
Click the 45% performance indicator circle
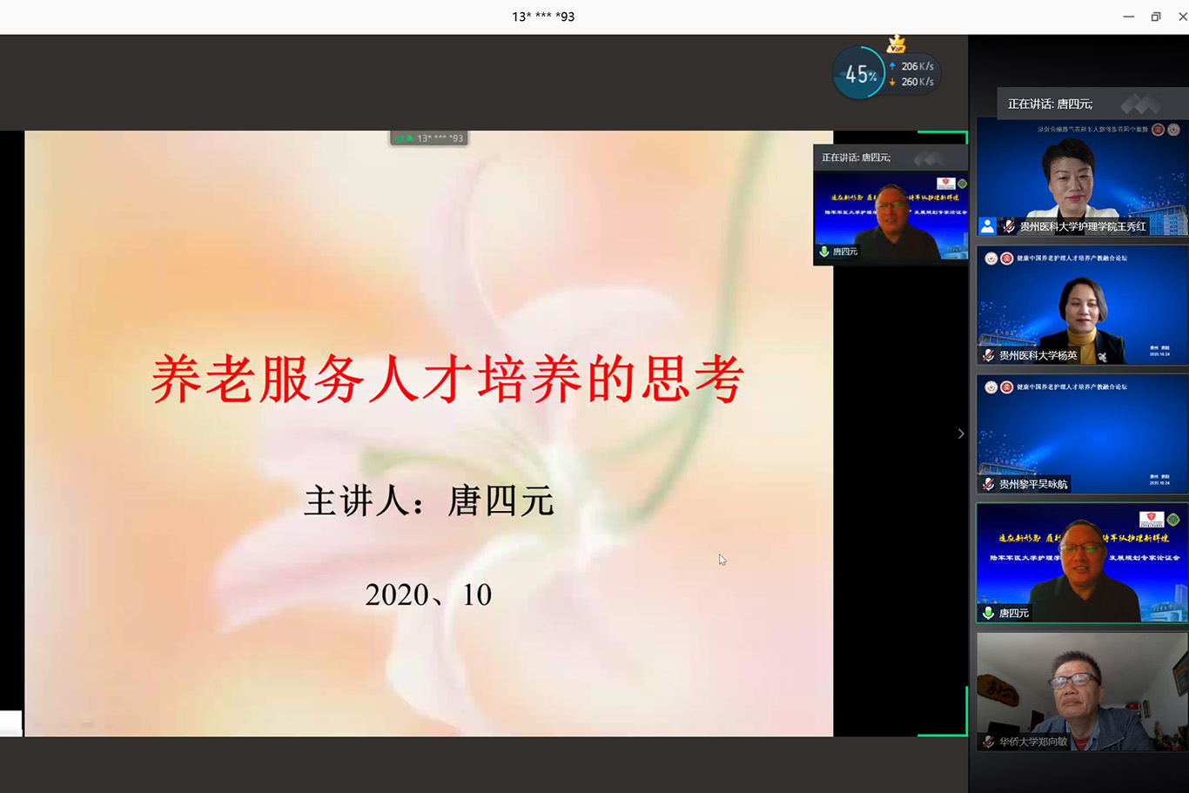coord(859,75)
